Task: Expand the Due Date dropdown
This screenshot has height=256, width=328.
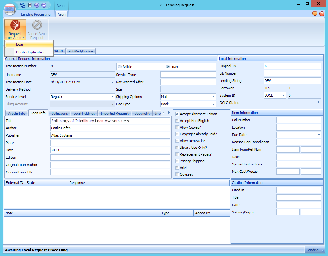Action: click(318, 135)
